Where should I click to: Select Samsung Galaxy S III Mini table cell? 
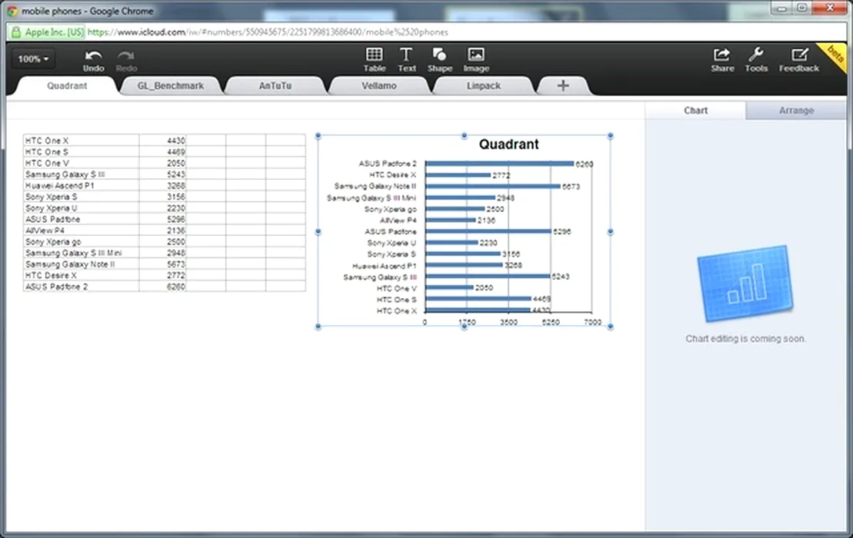[81, 253]
